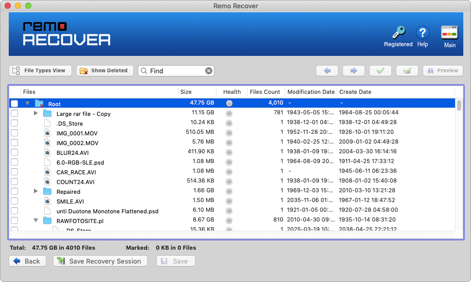
Task: Click the Repaired folder icon
Action: coord(47,191)
